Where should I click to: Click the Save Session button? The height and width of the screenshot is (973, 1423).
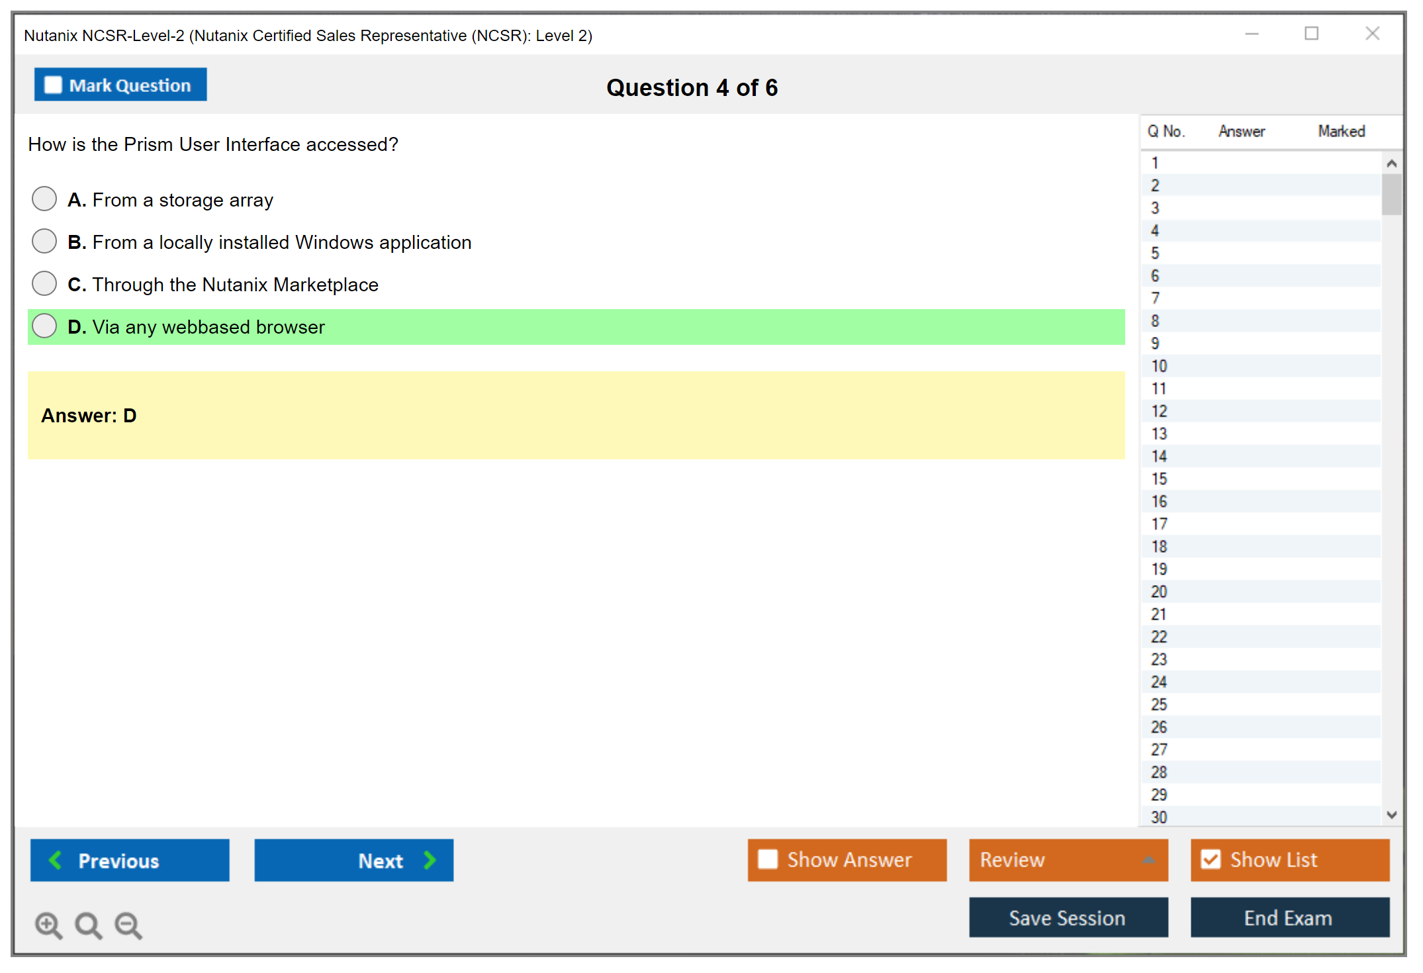1068,917
